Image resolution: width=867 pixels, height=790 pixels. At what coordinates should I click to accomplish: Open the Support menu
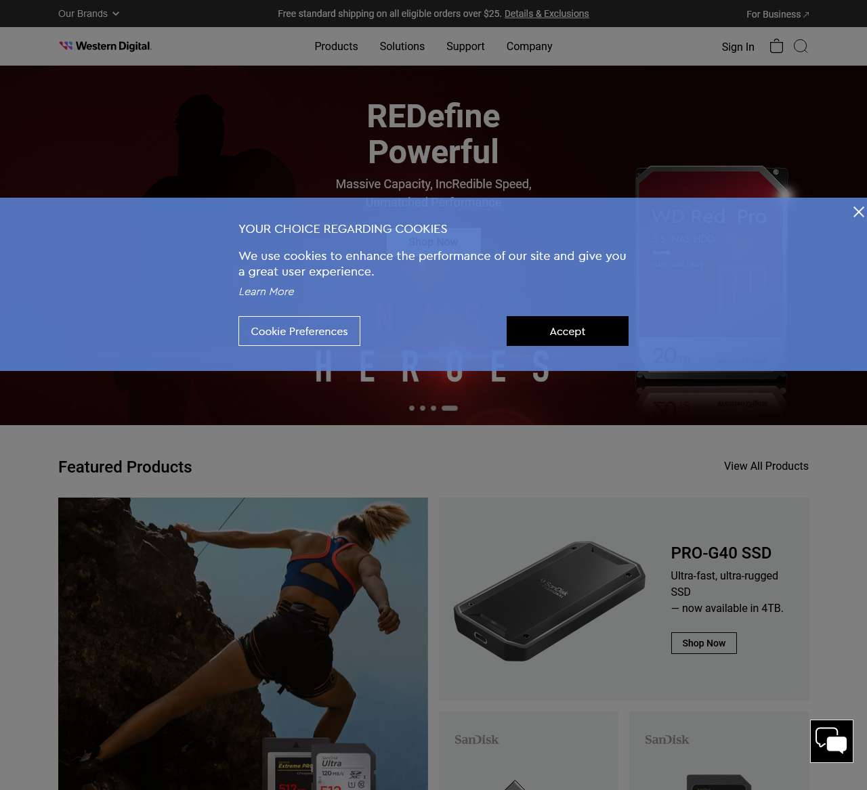pos(465,46)
